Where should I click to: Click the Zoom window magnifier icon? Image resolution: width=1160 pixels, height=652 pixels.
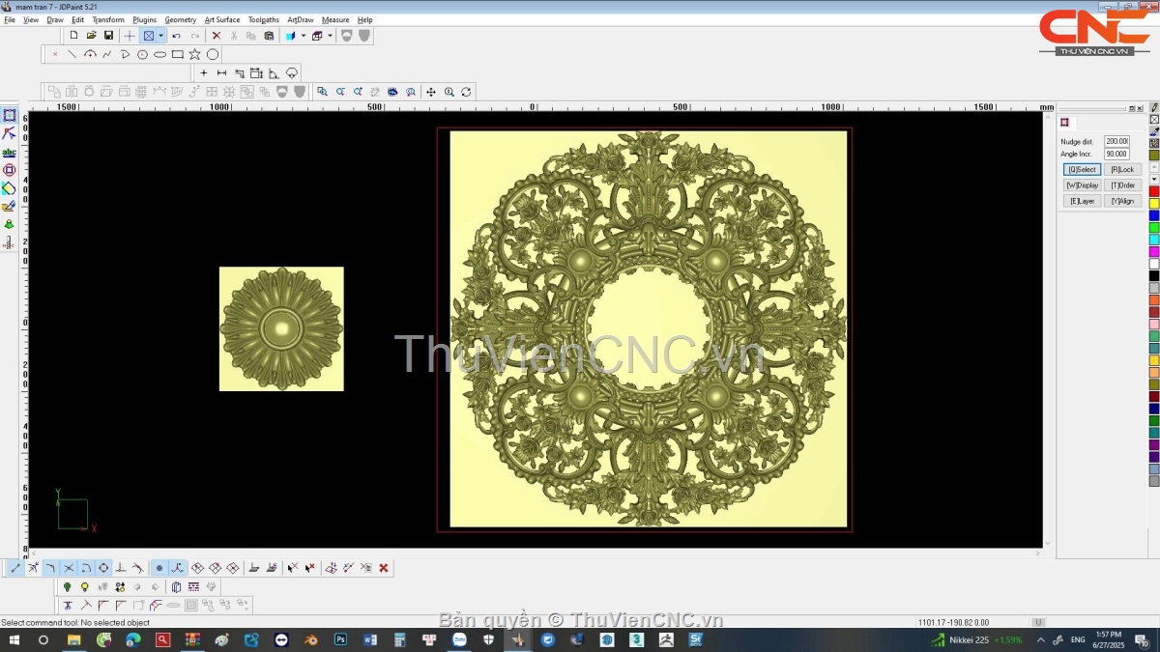(322, 92)
